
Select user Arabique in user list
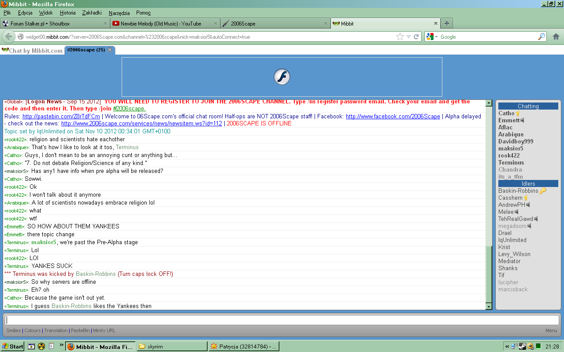pyautogui.click(x=511, y=134)
